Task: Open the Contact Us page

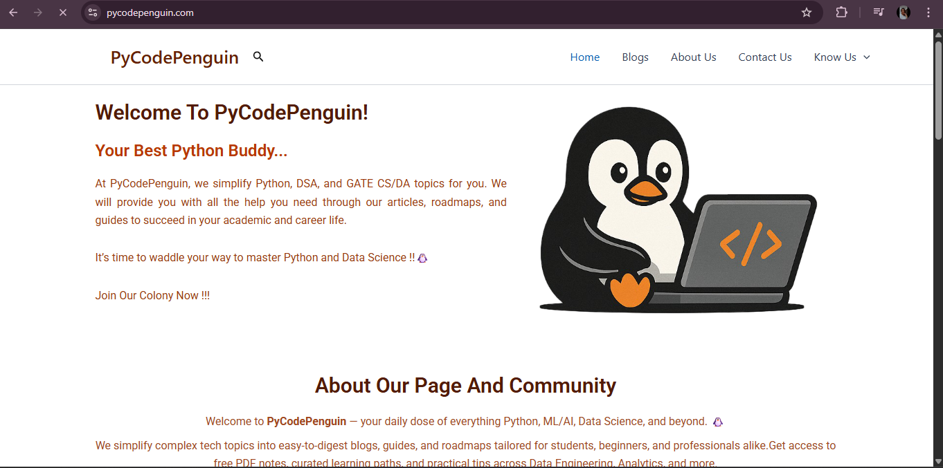Action: click(765, 57)
